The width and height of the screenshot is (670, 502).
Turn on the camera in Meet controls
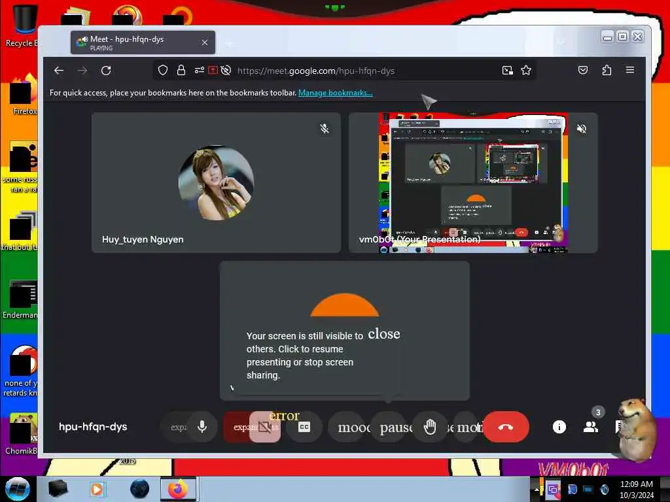click(265, 427)
